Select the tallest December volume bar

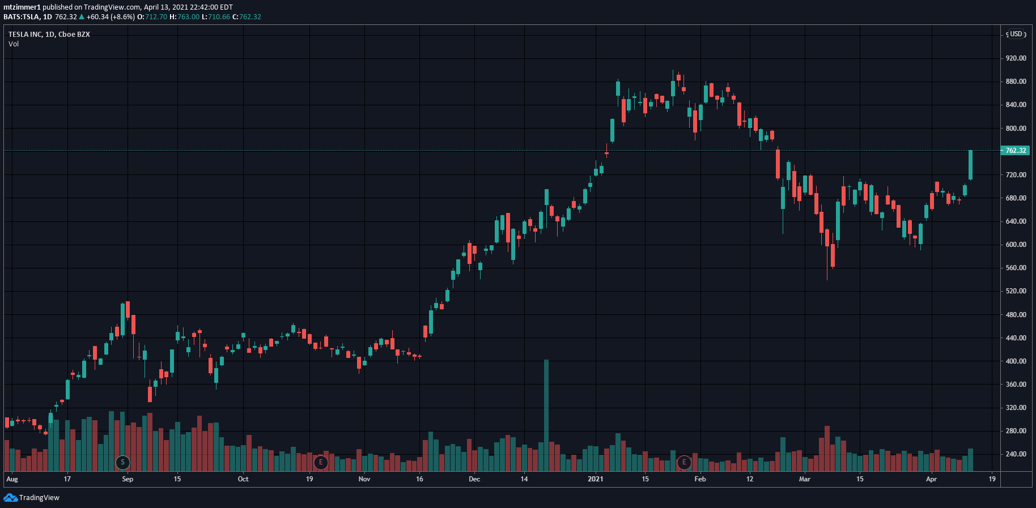point(546,415)
